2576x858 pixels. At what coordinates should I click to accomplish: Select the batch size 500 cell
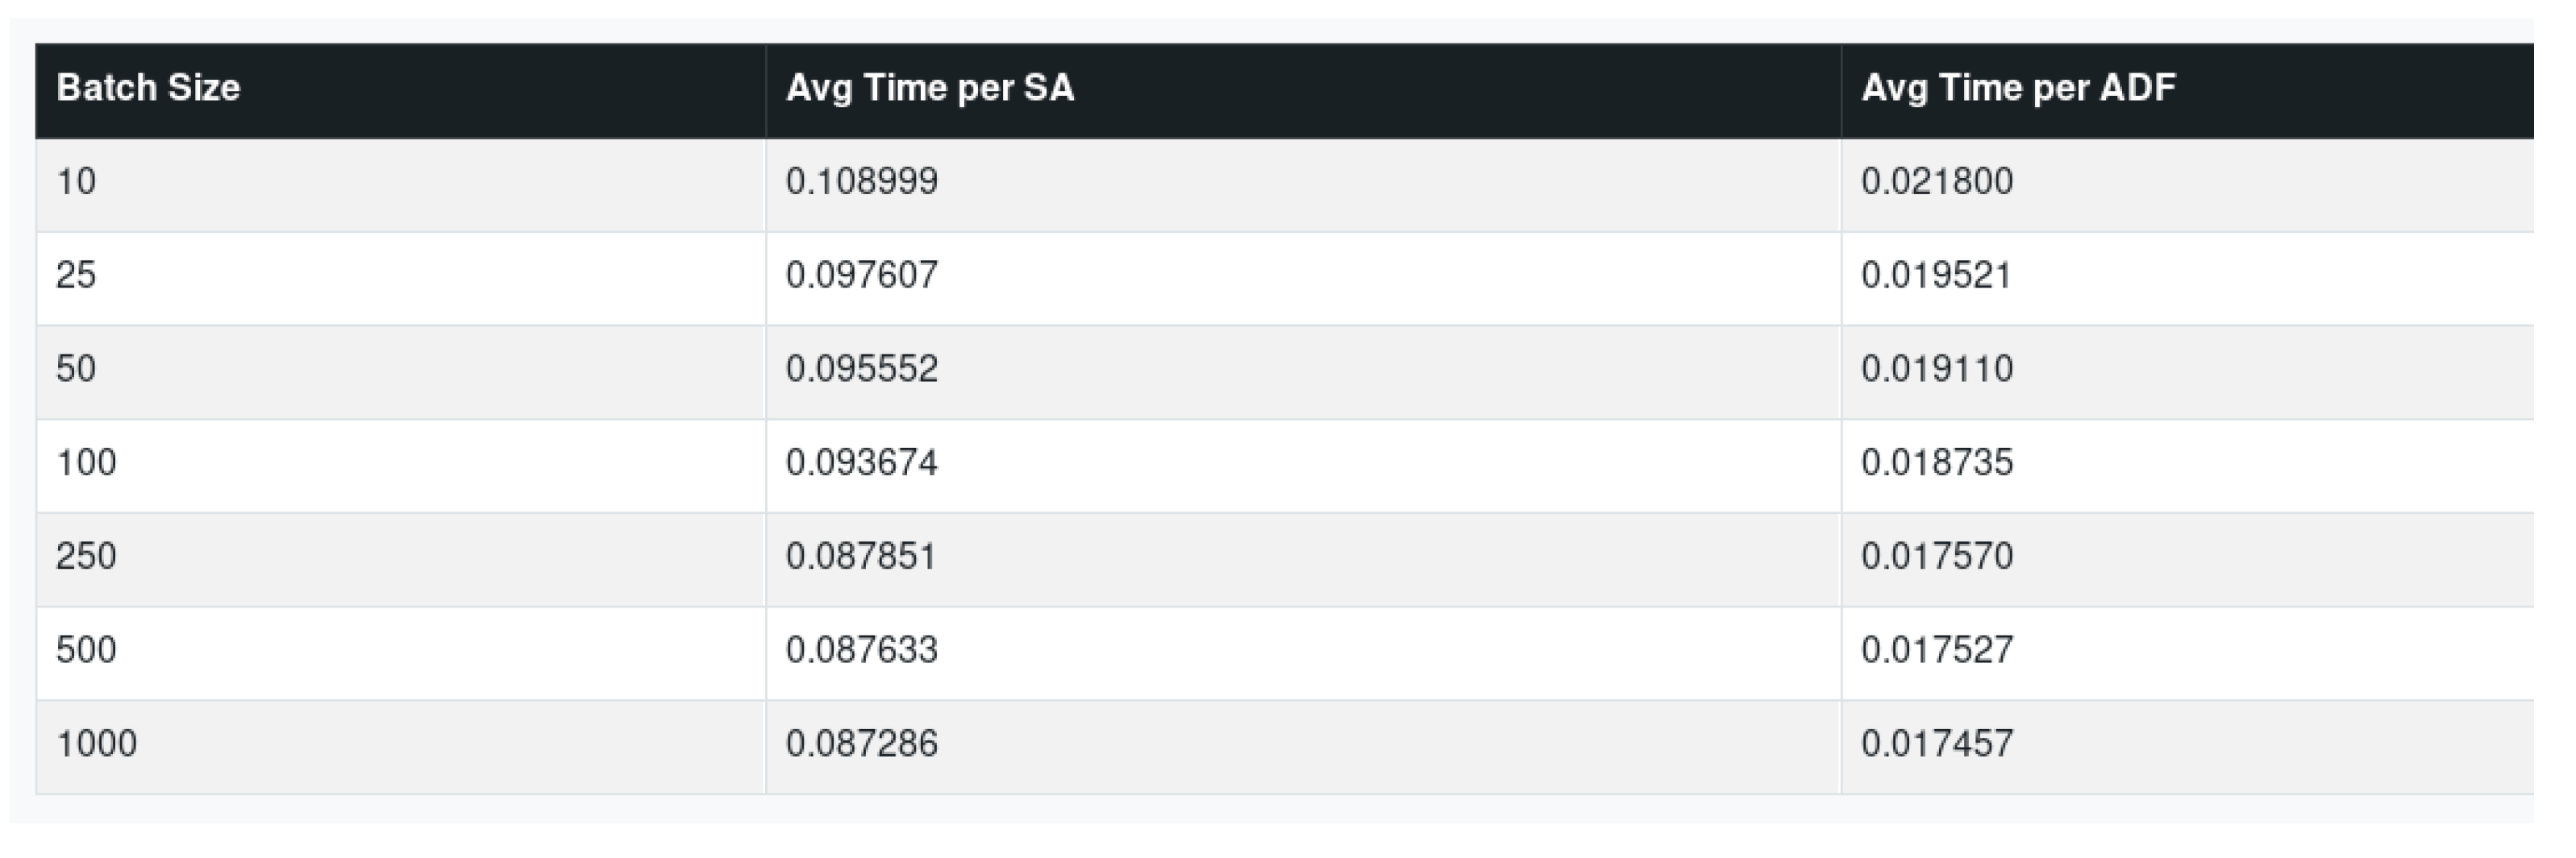click(x=86, y=649)
